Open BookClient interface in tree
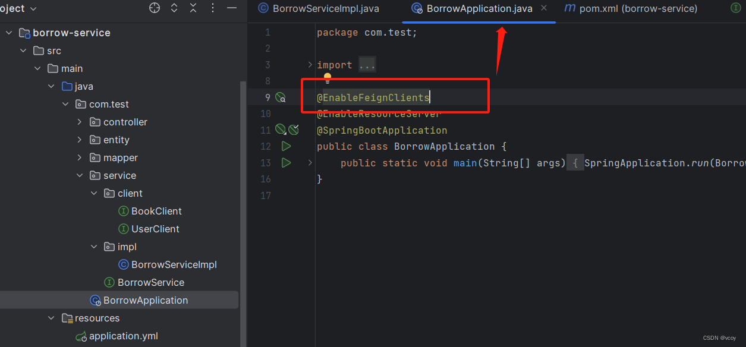746x347 pixels. 156,211
